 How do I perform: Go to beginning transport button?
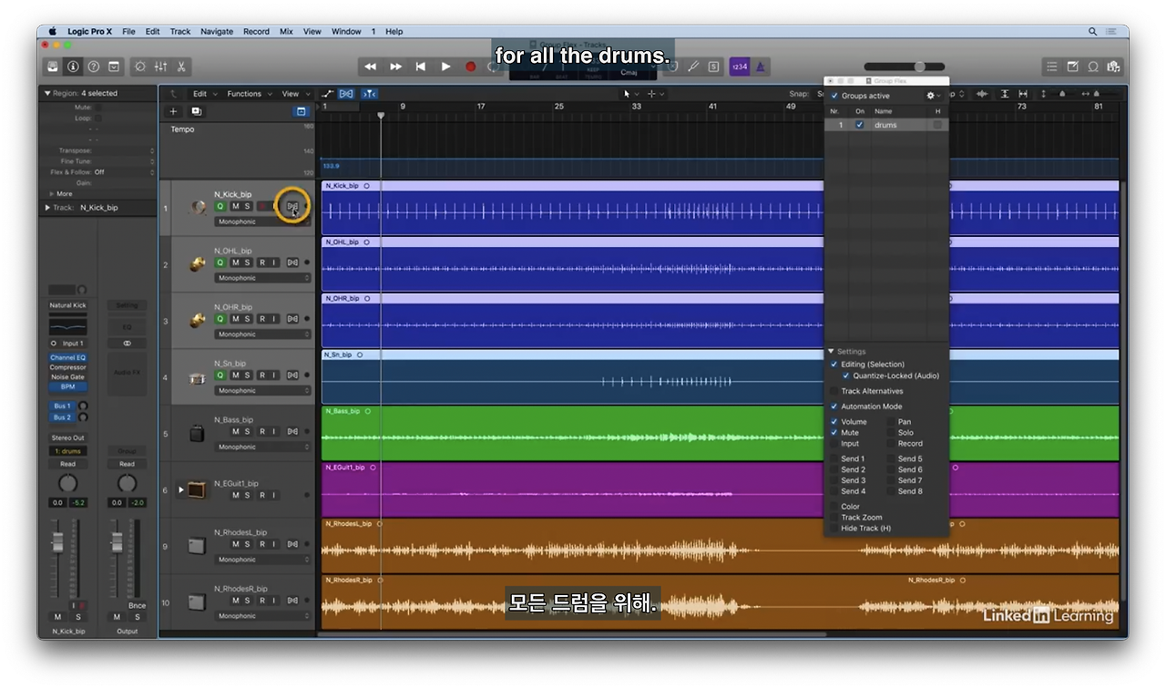420,67
